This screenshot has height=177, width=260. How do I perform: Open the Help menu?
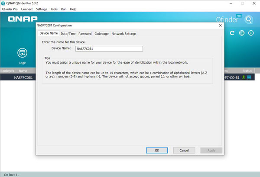pyautogui.click(x=73, y=9)
